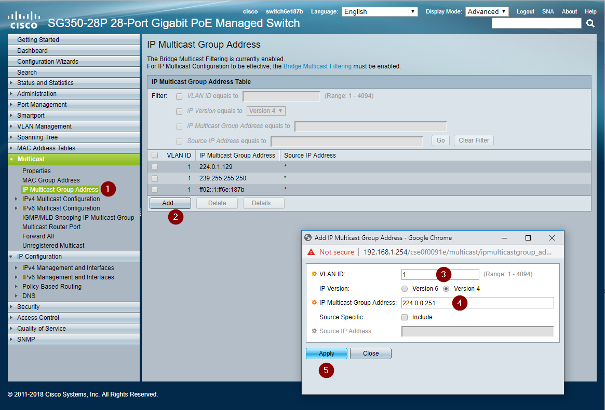The width and height of the screenshot is (605, 410).
Task: Choose the Version 6 radio button
Action: coord(405,289)
